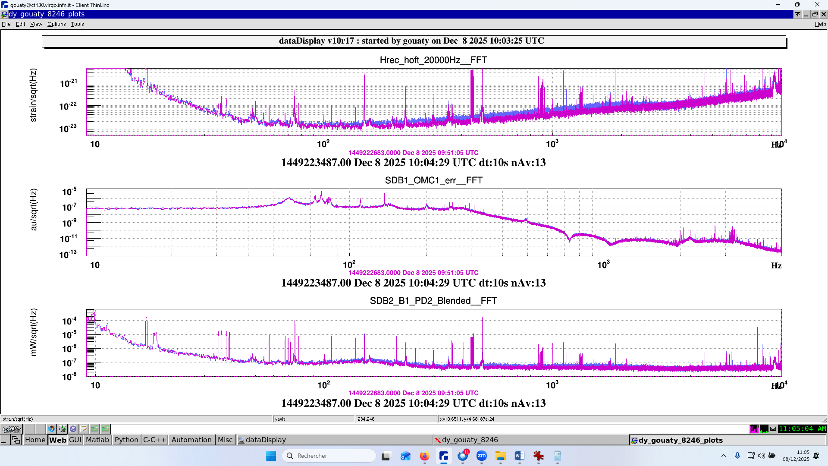Switch to the Python workspace
828x466 pixels.
point(126,440)
